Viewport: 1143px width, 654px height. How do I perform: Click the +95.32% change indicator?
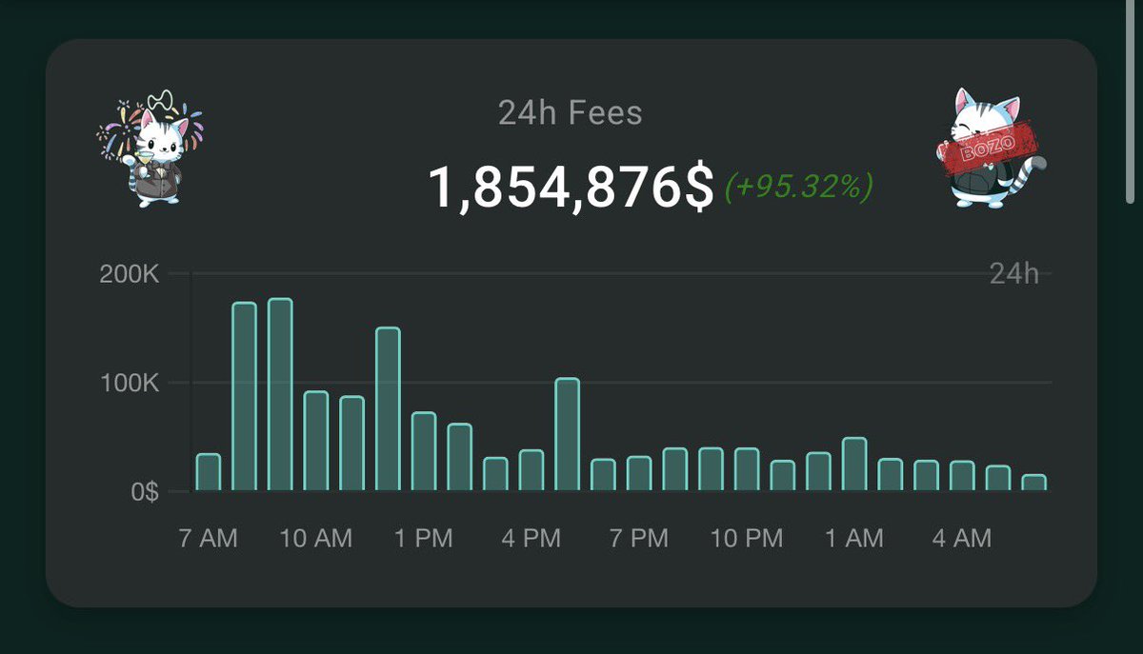(798, 187)
